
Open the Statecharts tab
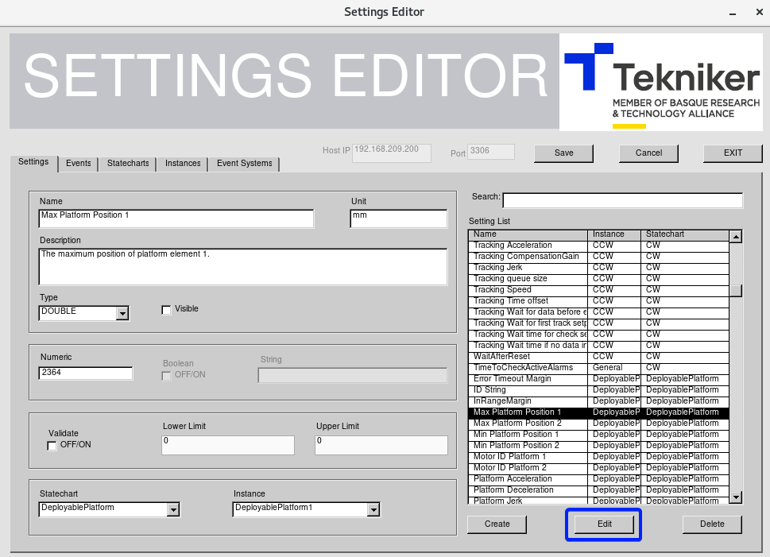coord(128,164)
